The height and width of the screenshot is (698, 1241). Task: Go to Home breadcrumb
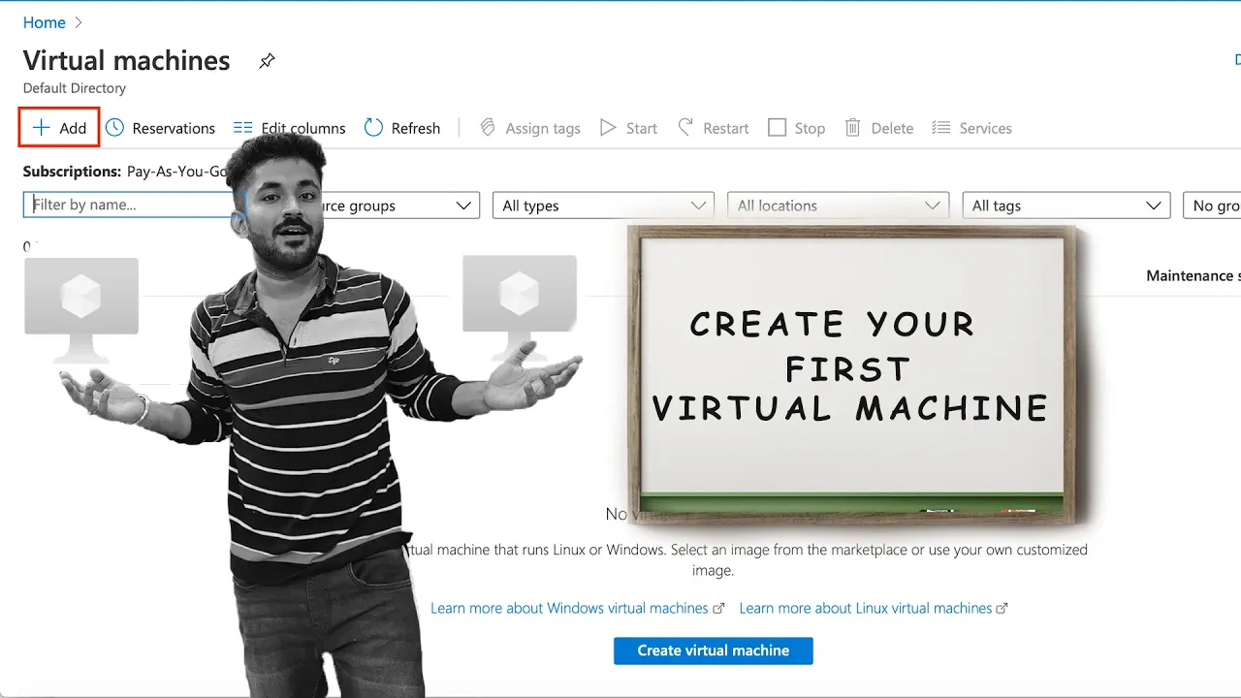(45, 22)
